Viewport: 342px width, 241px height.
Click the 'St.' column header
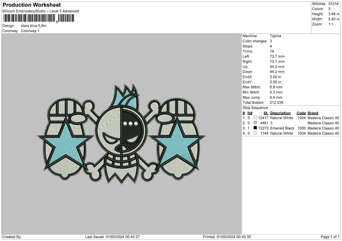pos(266,113)
